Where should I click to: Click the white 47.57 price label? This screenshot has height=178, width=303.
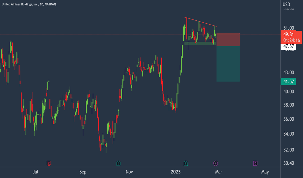[x=288, y=46]
